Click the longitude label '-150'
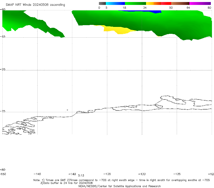This screenshot has height=188, width=214. click(x=3, y=174)
